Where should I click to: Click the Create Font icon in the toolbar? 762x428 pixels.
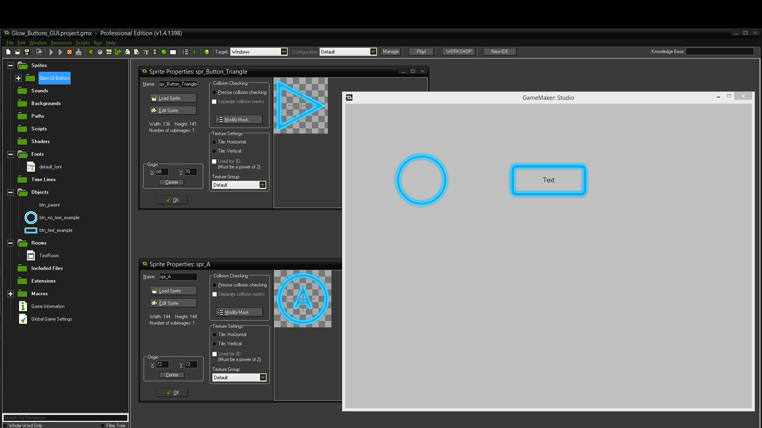coord(146,52)
